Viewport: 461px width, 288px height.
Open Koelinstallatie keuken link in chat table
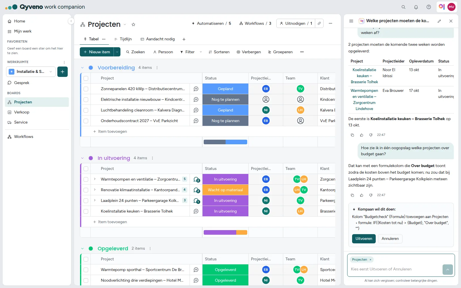click(364, 76)
